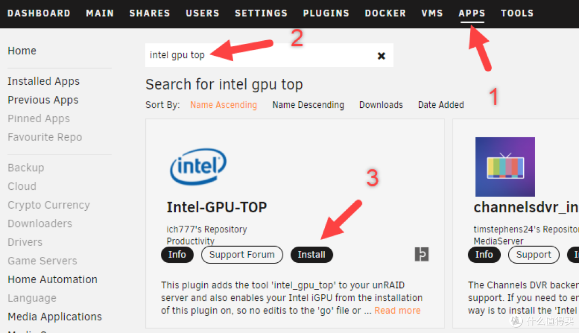Open Media Applications category
Viewport: 579px width, 333px height.
[55, 317]
